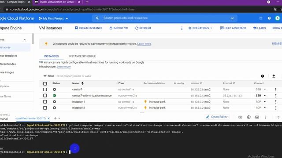Click the Cloud Shell panel resize handle
The width and height of the screenshot is (282, 158).
tap(142, 113)
